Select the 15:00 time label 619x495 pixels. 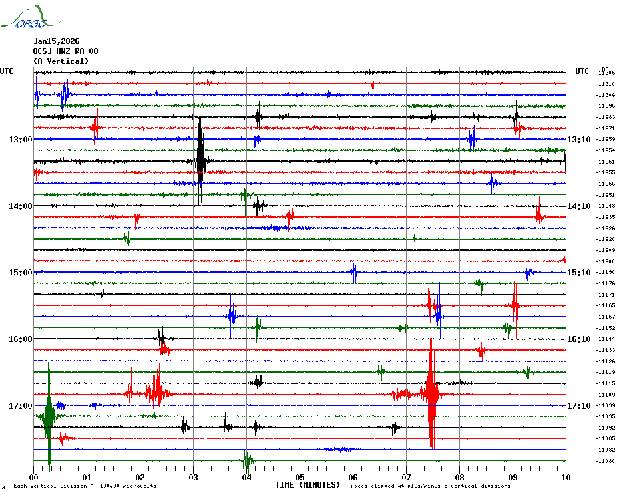click(21, 272)
